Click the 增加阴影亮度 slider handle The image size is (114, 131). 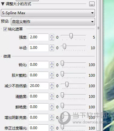click(62, 116)
